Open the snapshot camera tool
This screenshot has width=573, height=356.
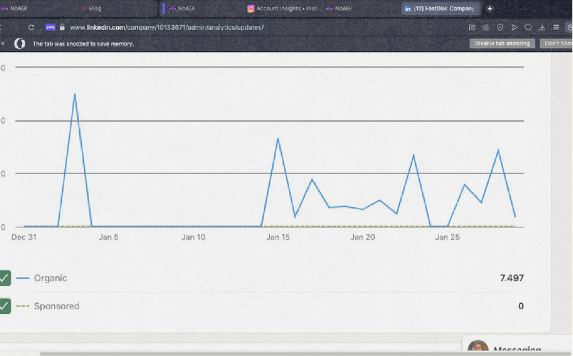tap(486, 27)
